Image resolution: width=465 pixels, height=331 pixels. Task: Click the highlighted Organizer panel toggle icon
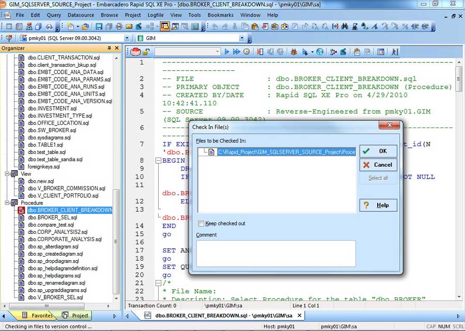pos(165,26)
